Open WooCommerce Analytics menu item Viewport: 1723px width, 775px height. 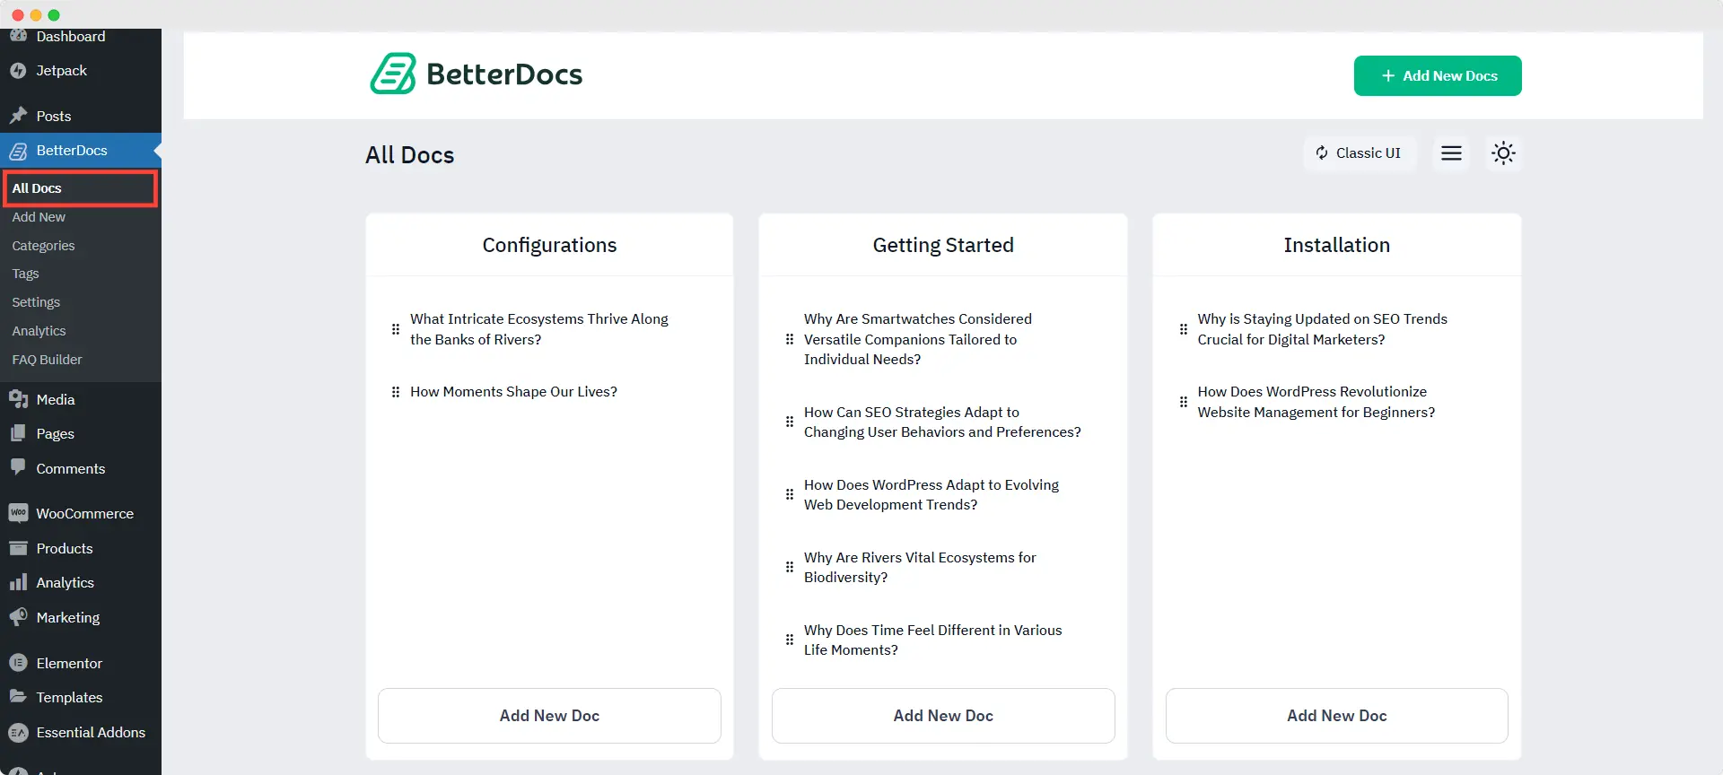[65, 583]
